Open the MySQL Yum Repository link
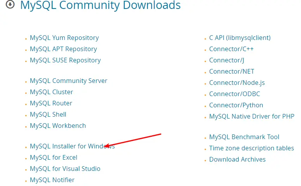Screen dimensions: 301x186 pos(64,38)
